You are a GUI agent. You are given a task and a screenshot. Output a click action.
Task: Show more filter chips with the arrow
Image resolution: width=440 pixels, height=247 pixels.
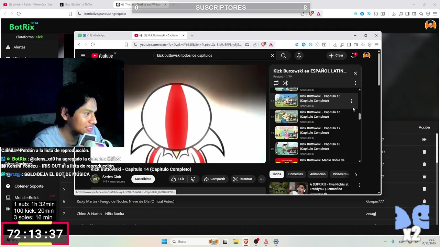(356, 175)
